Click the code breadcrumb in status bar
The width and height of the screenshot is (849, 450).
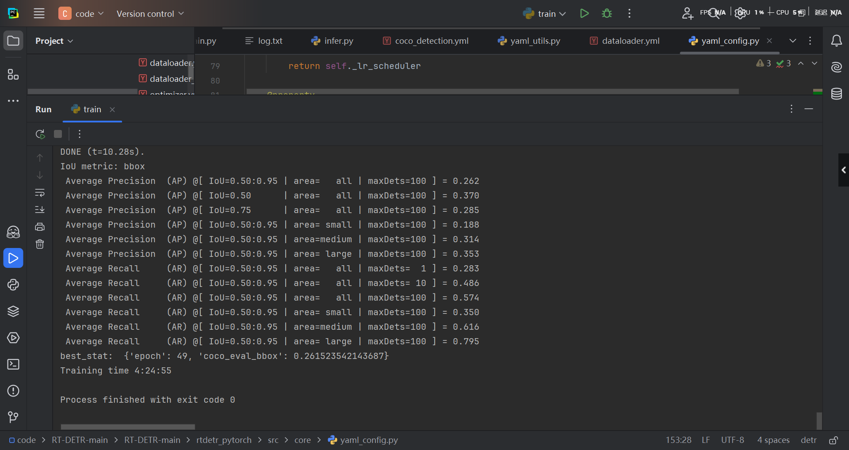[x=23, y=440]
